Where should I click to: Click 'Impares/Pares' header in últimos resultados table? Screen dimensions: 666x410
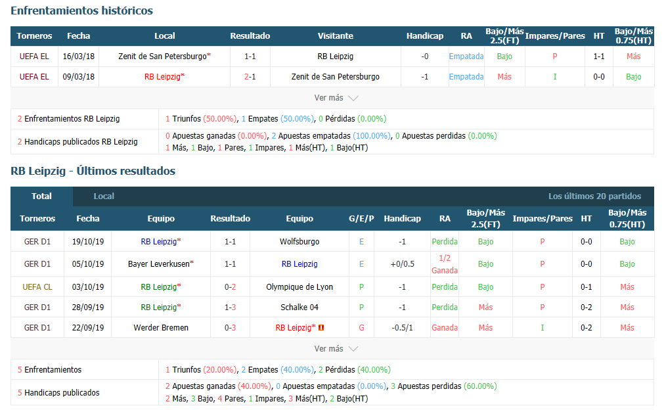tap(543, 219)
